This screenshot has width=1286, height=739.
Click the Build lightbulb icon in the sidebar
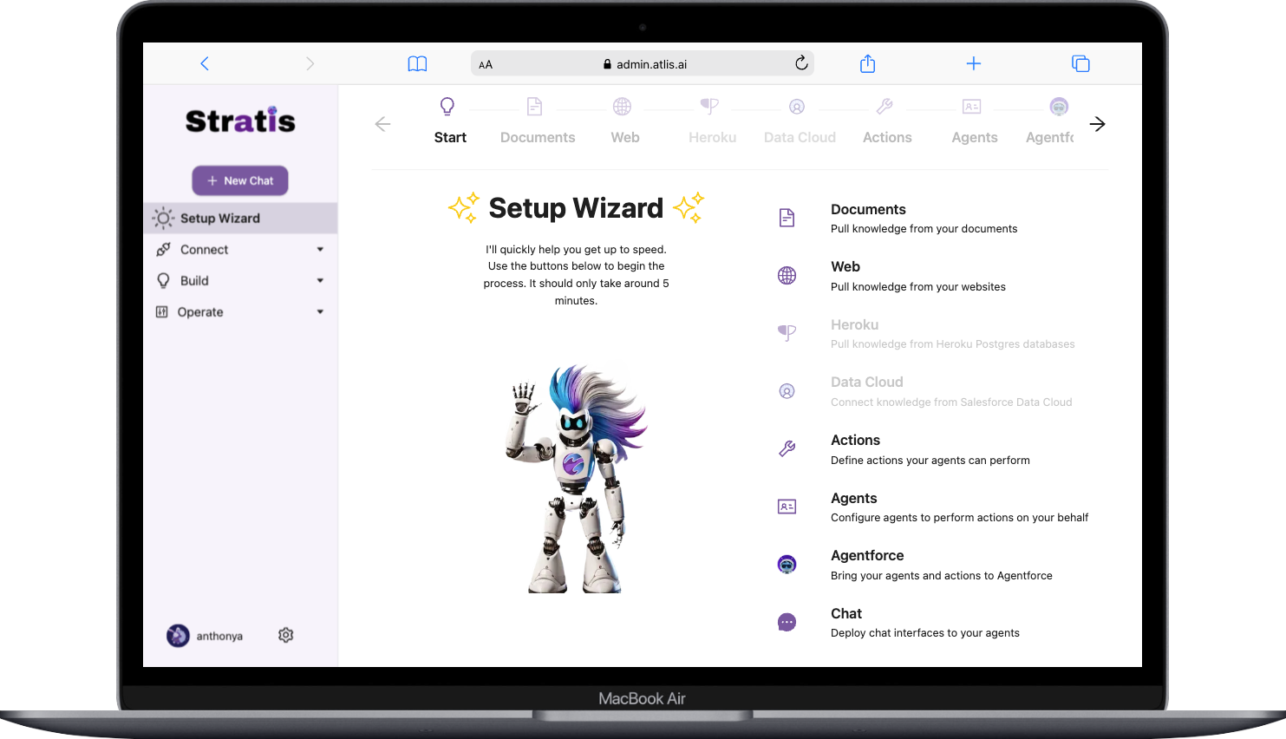tap(163, 280)
